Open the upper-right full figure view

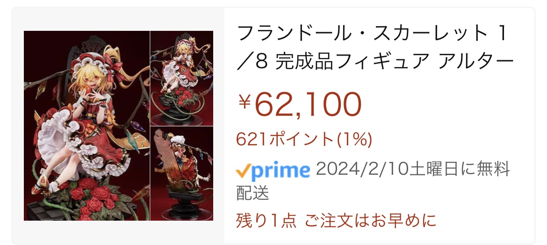(x=182, y=78)
